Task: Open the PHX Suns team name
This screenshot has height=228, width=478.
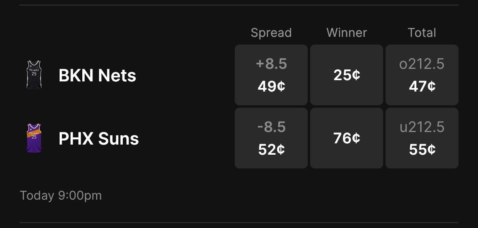Action: (99, 139)
